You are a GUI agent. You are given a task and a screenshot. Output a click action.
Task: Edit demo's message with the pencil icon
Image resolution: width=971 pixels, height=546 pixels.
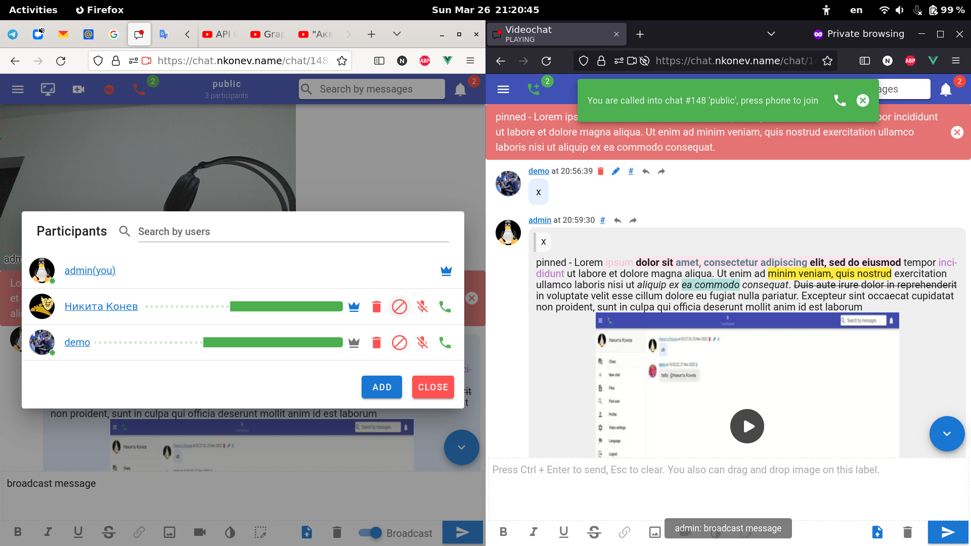pyautogui.click(x=615, y=171)
